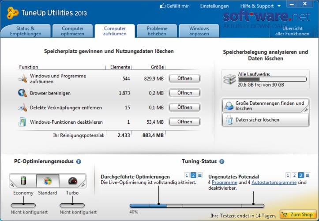
Task: Click the wrench icon on Große Datenmengen button
Action: 306,110
